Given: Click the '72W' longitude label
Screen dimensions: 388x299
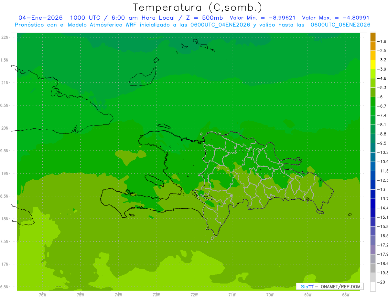Looking at the screenshot, I should pyautogui.click(x=194, y=294).
